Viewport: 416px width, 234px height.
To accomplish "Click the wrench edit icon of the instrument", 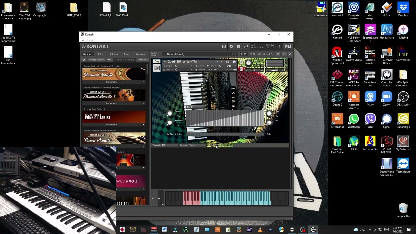I will coord(157,62).
